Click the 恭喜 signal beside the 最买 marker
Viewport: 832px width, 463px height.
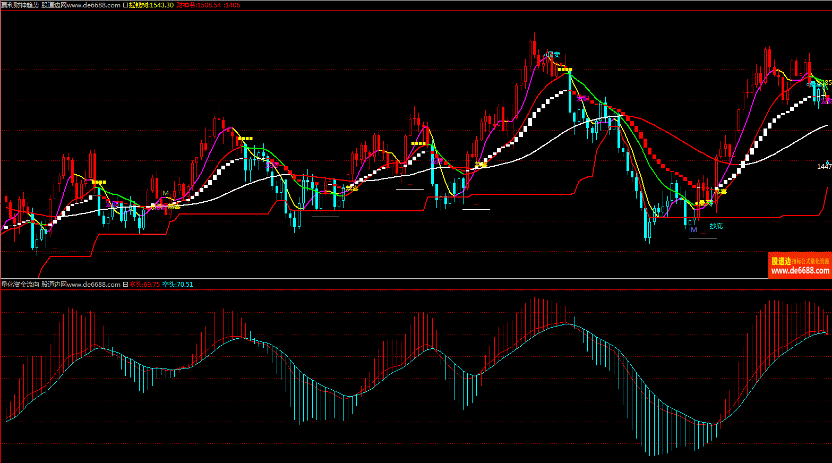[721, 192]
